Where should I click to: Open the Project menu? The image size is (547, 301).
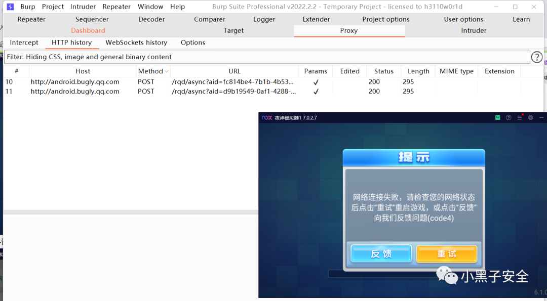53,7
